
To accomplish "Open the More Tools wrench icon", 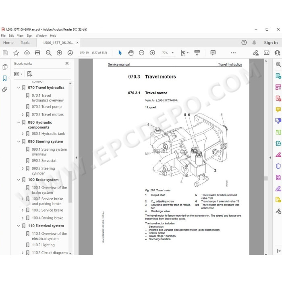I will point(278,211).
